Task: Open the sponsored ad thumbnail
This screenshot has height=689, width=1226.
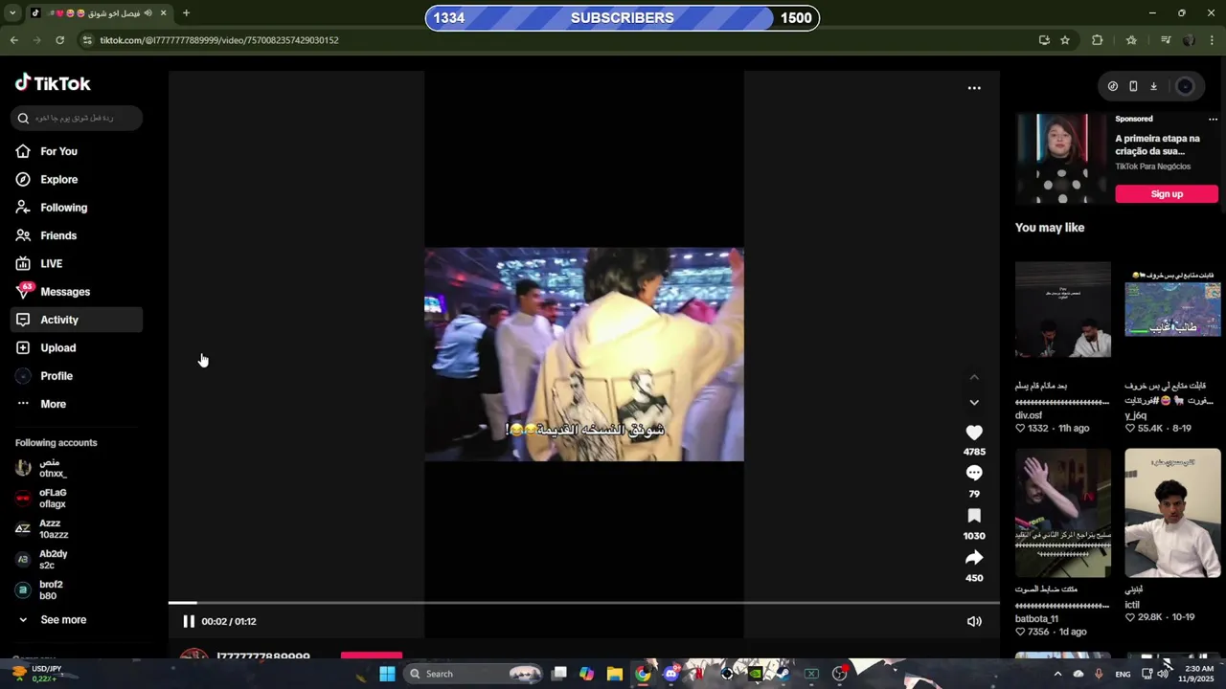Action: coord(1062,158)
